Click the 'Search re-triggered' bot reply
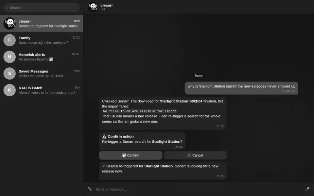 pyautogui.click(x=163, y=171)
